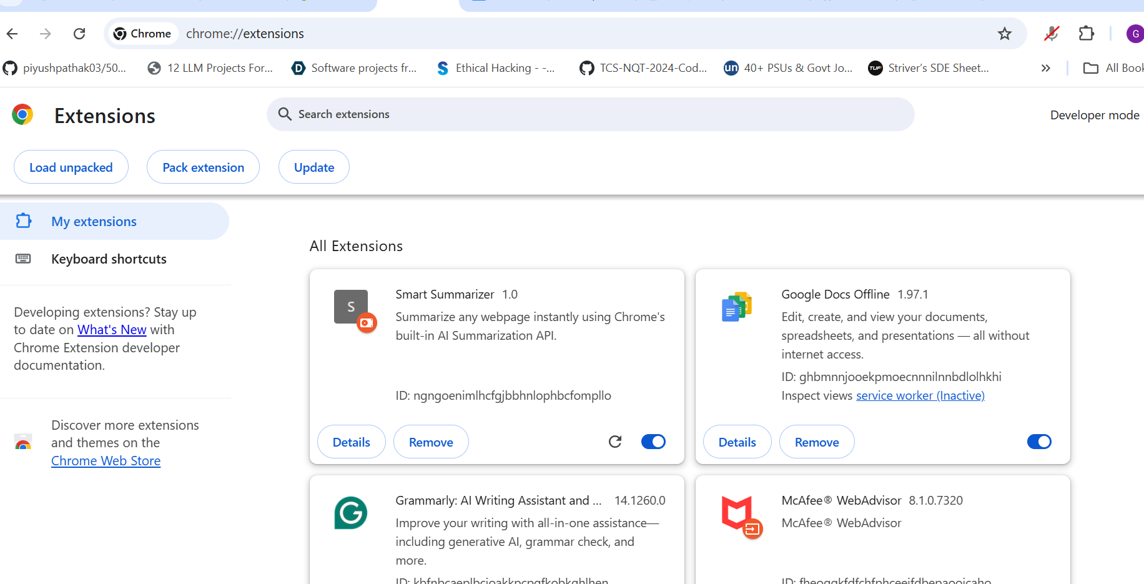Select My extensions in the sidebar
Image resolution: width=1144 pixels, height=584 pixels.
(x=114, y=221)
